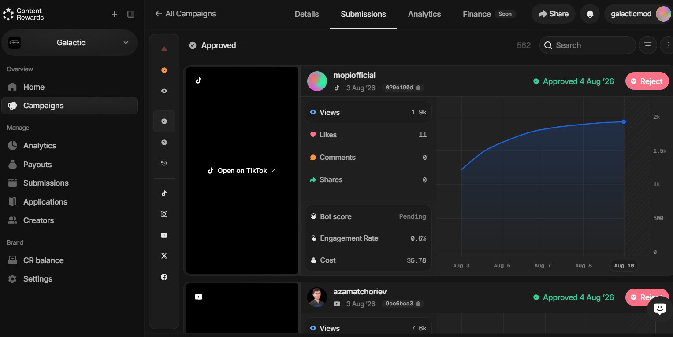Click the history clock filter icon
Screen dimensions: 673x337
tap(164, 163)
